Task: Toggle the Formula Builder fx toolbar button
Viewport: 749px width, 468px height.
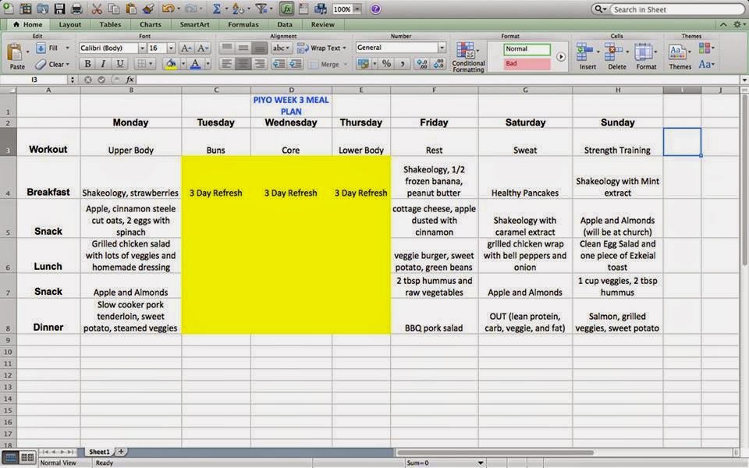Action: tap(286, 9)
